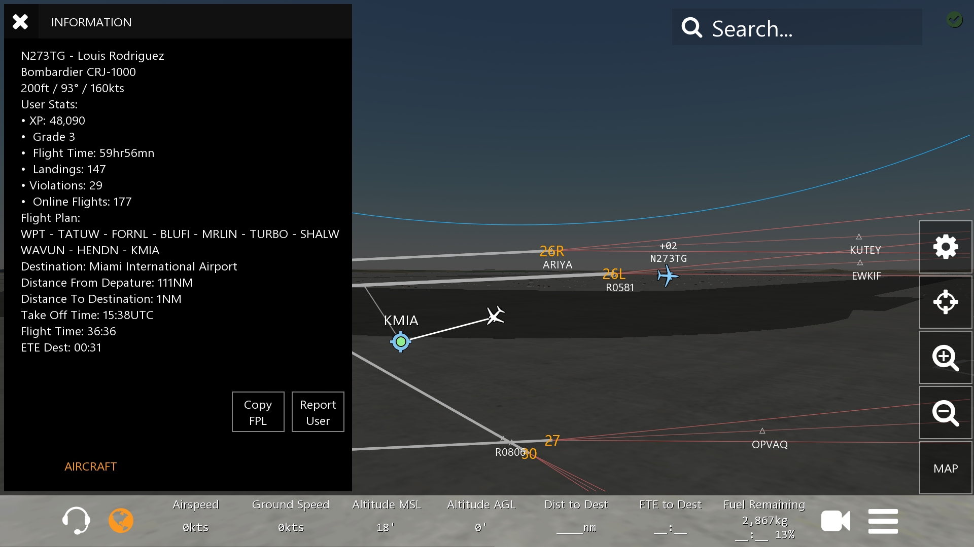The width and height of the screenshot is (974, 547).
Task: Click the Fuel Remaining status readout
Action: (764, 520)
